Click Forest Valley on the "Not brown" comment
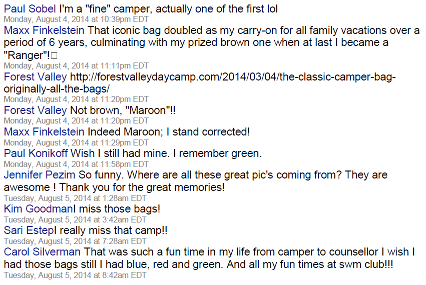Image resolution: width=426 pixels, height=285 pixels. [35, 110]
